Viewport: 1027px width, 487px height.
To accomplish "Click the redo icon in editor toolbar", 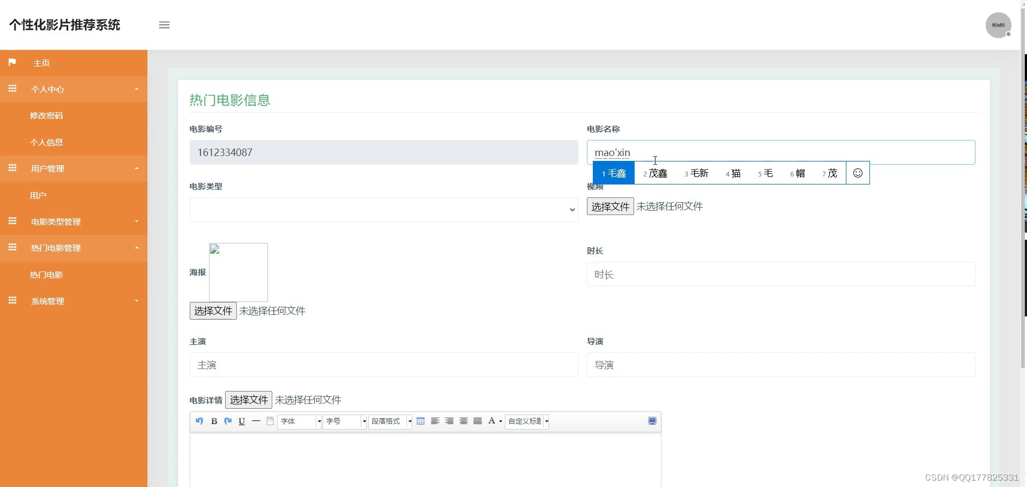I will point(228,421).
